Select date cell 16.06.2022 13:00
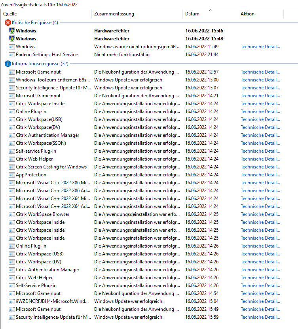 pyautogui.click(x=202, y=80)
